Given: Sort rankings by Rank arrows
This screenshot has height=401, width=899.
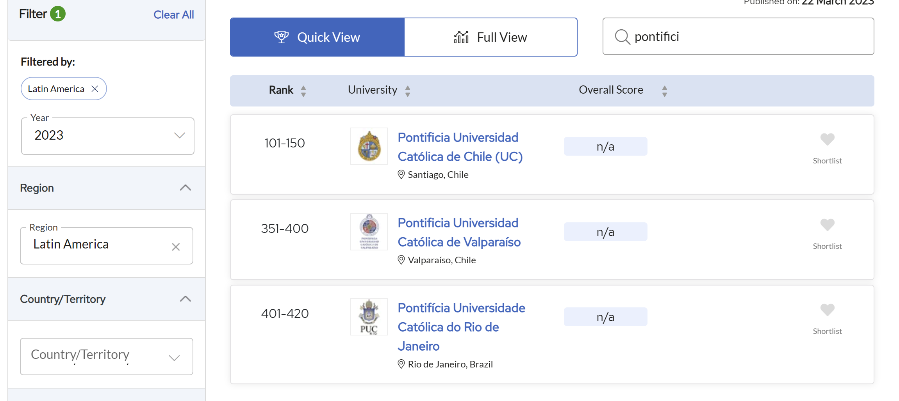Looking at the screenshot, I should pyautogui.click(x=303, y=91).
